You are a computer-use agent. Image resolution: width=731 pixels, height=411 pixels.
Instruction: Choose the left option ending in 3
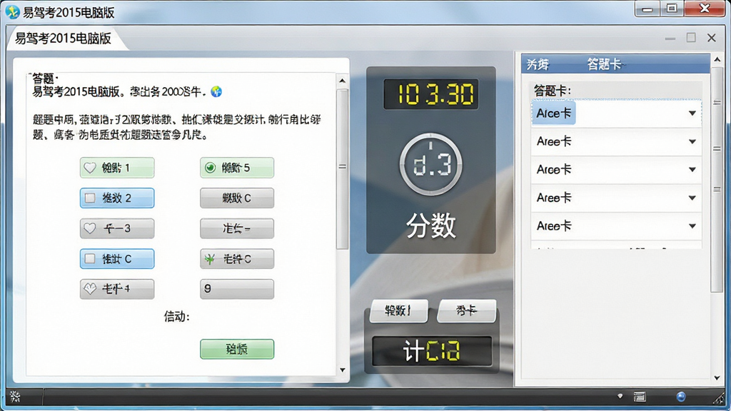[x=117, y=228]
